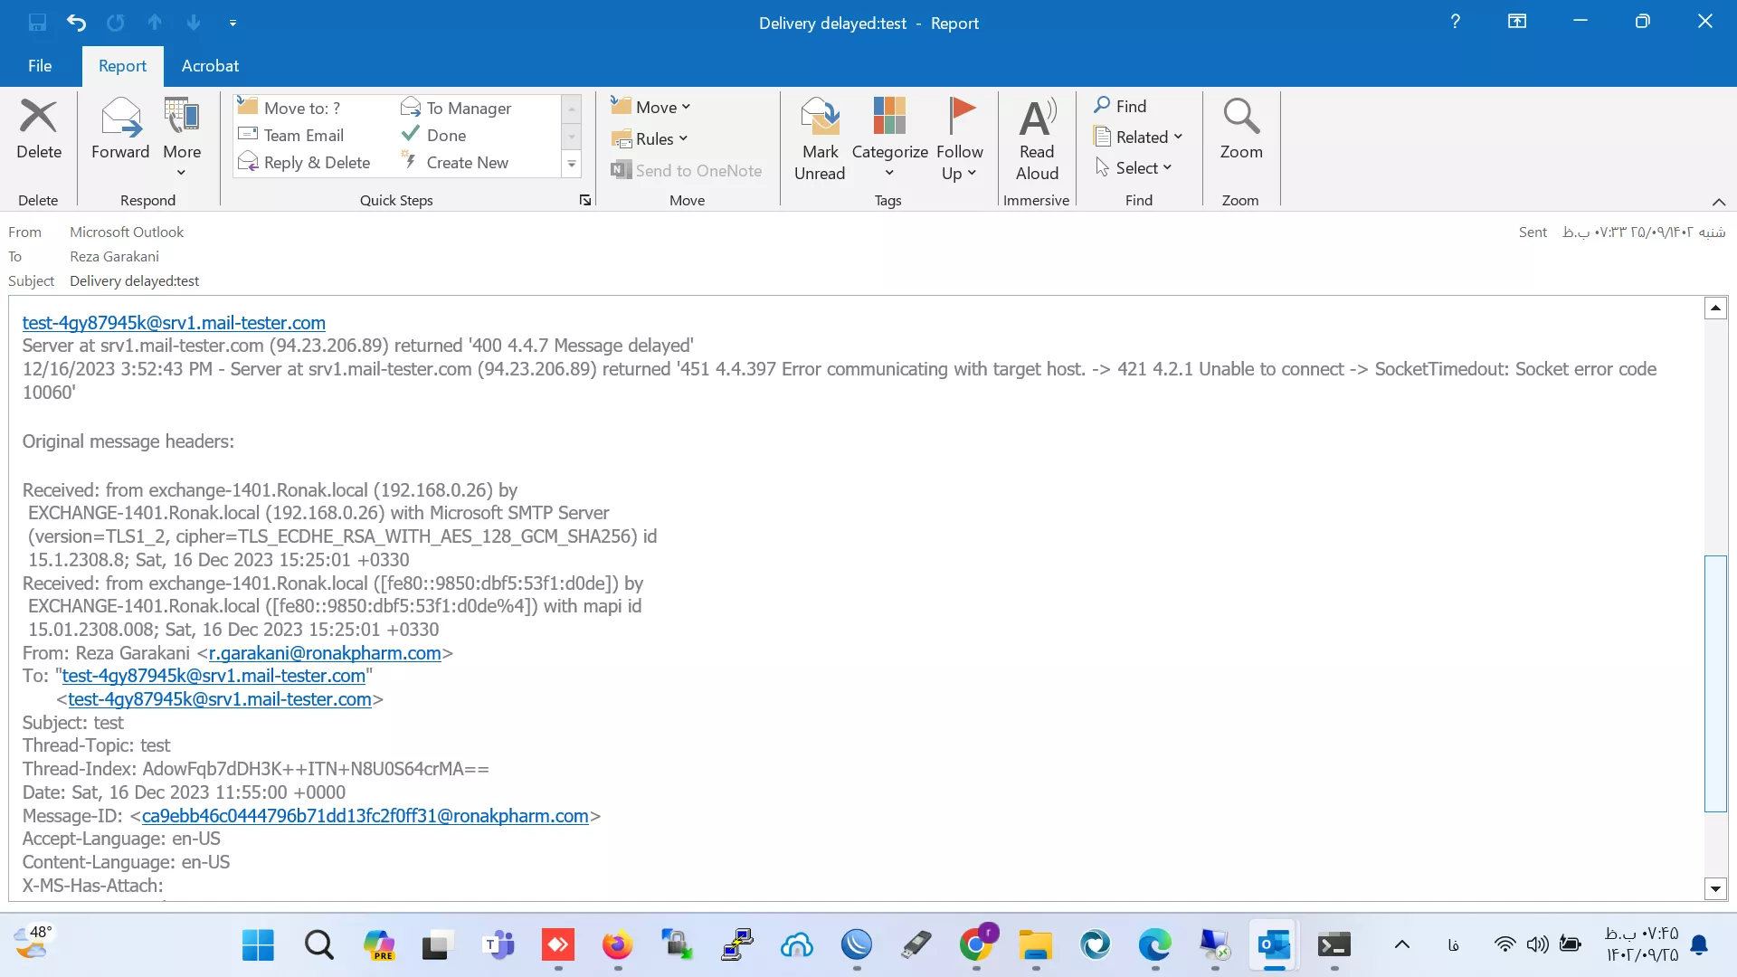
Task: Open taskbar Search
Action: (318, 945)
